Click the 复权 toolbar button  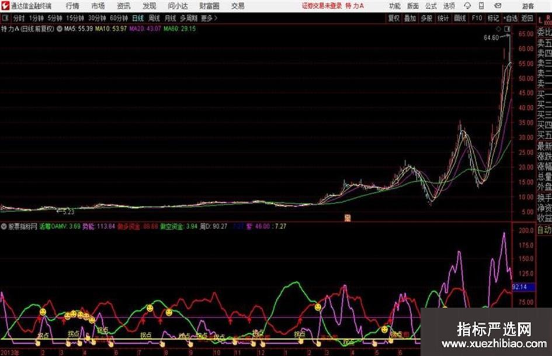[394, 18]
